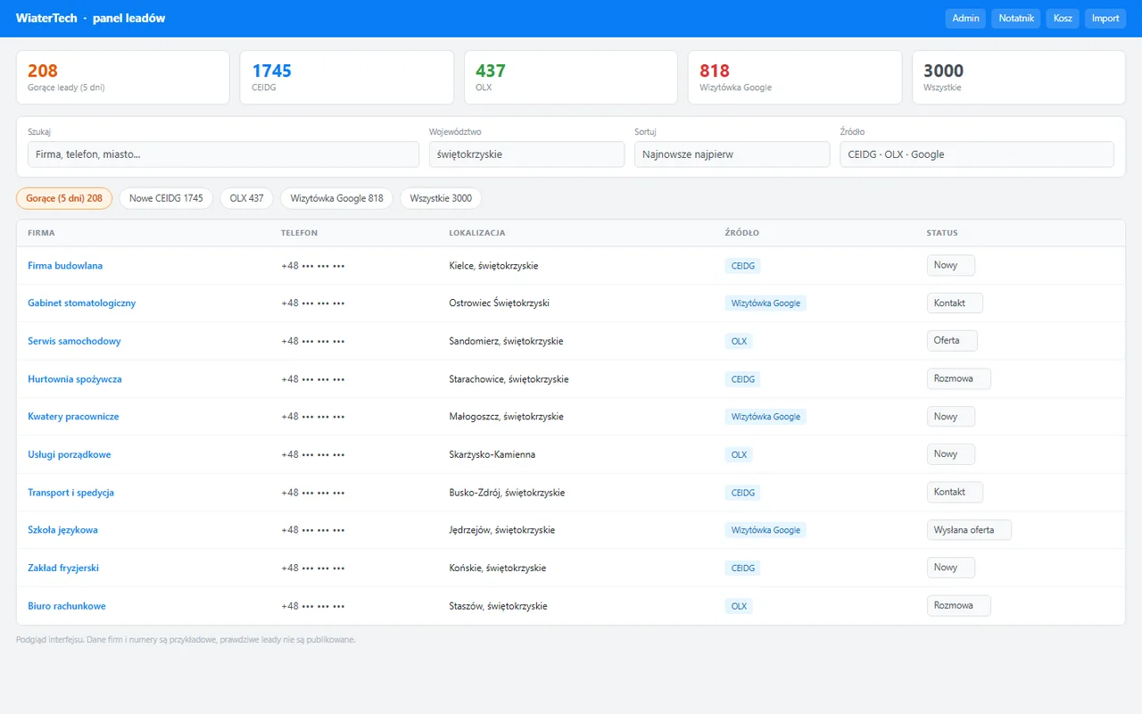Open the Kosz trash button
The height and width of the screenshot is (714, 1142).
point(1063,18)
